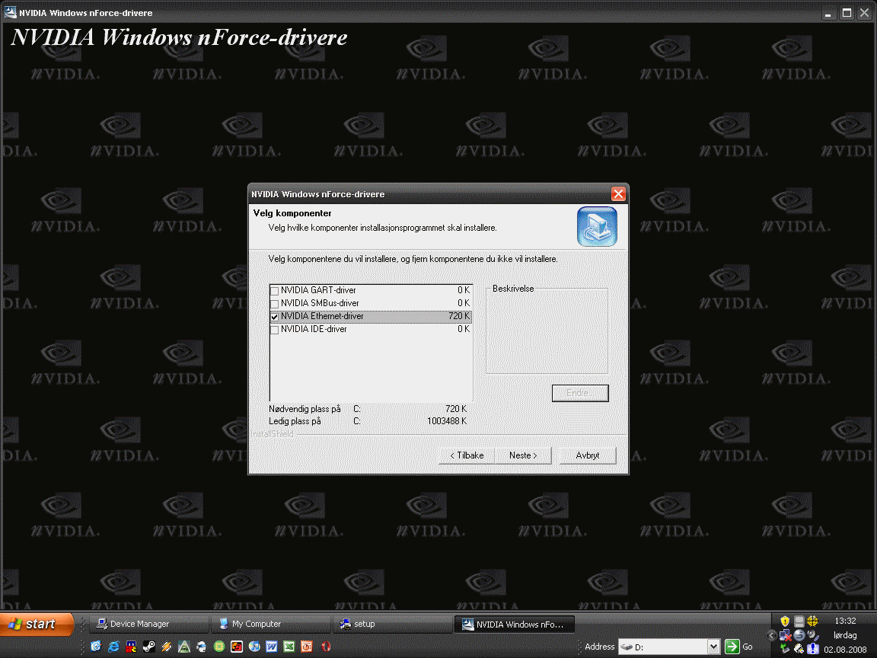Click the green Go arrow button
The image size is (877, 658).
click(732, 647)
